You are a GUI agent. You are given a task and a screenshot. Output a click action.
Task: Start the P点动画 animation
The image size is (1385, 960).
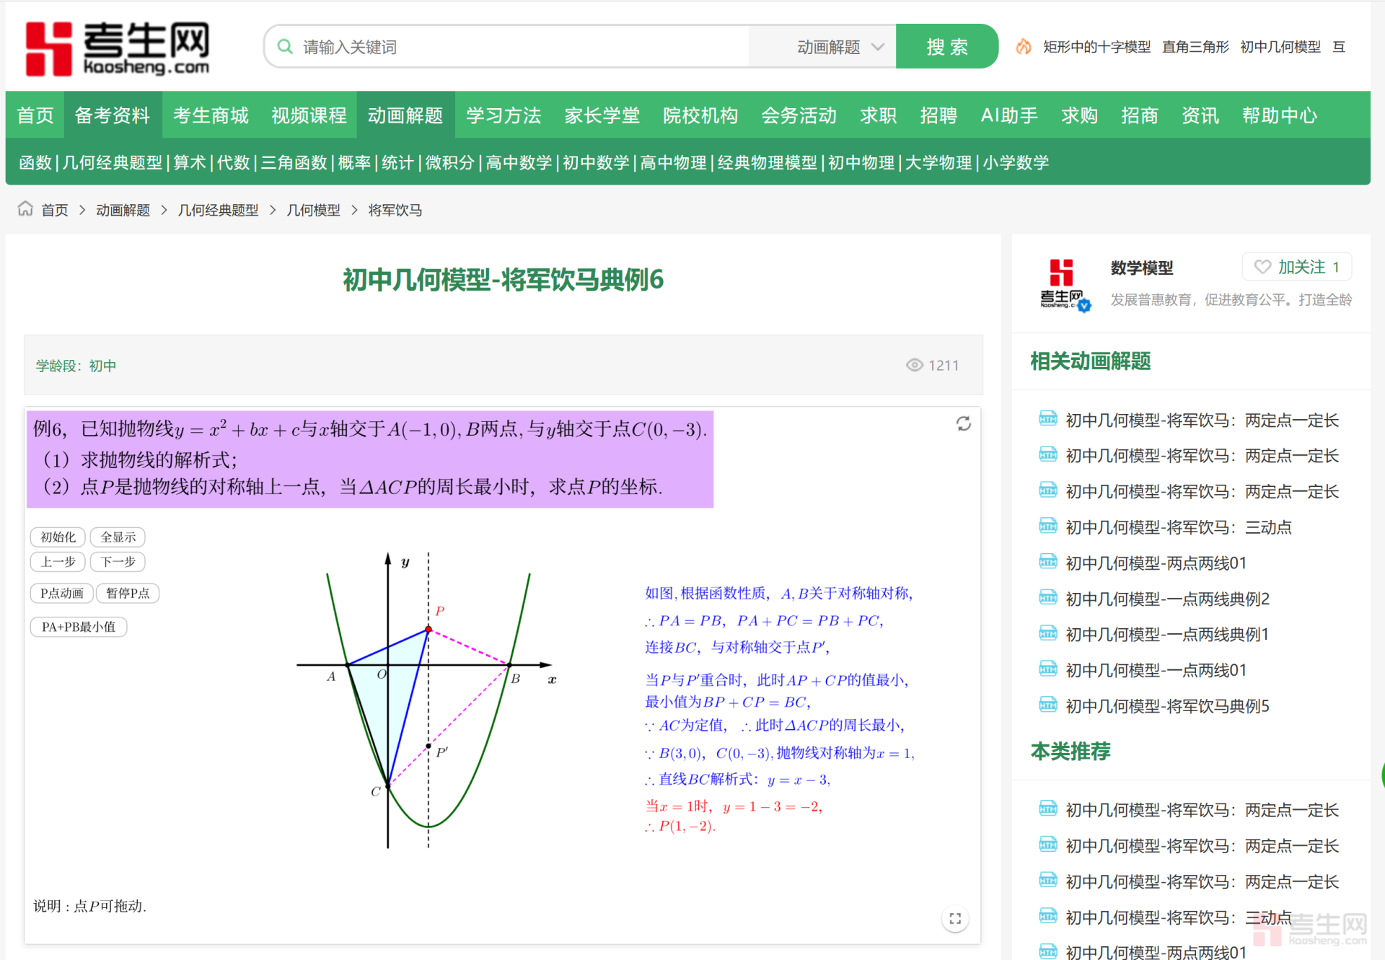[x=62, y=593]
